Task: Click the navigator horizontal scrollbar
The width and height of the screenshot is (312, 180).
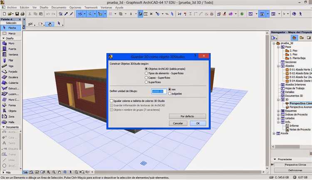Action: coord(287,147)
